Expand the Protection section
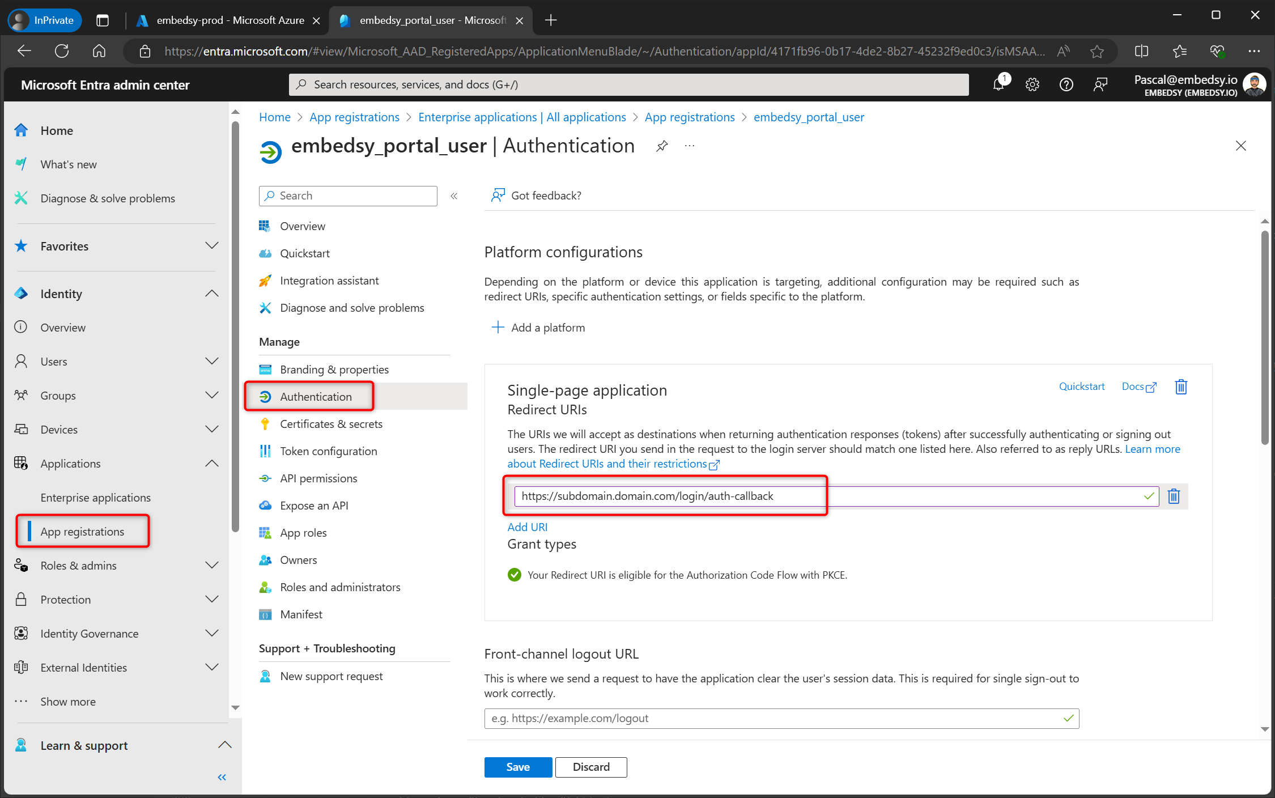 coord(212,599)
